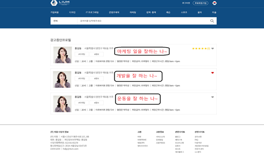The image size is (264, 166).
Task: Open the first profile's photo thumbnail
Action: point(63,55)
